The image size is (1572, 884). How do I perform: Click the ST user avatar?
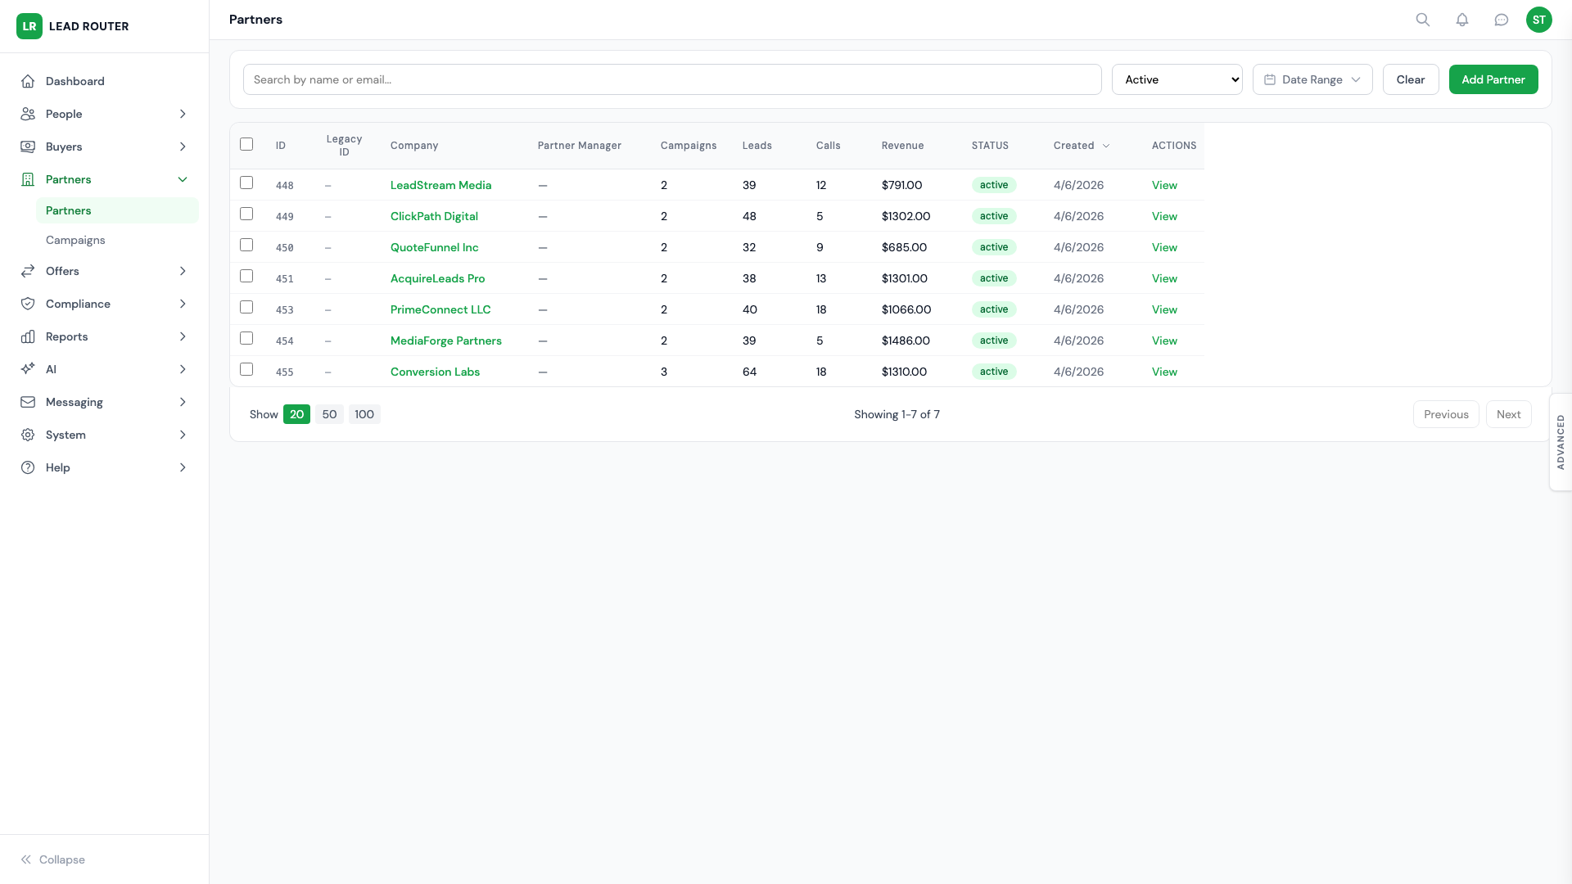(x=1539, y=20)
